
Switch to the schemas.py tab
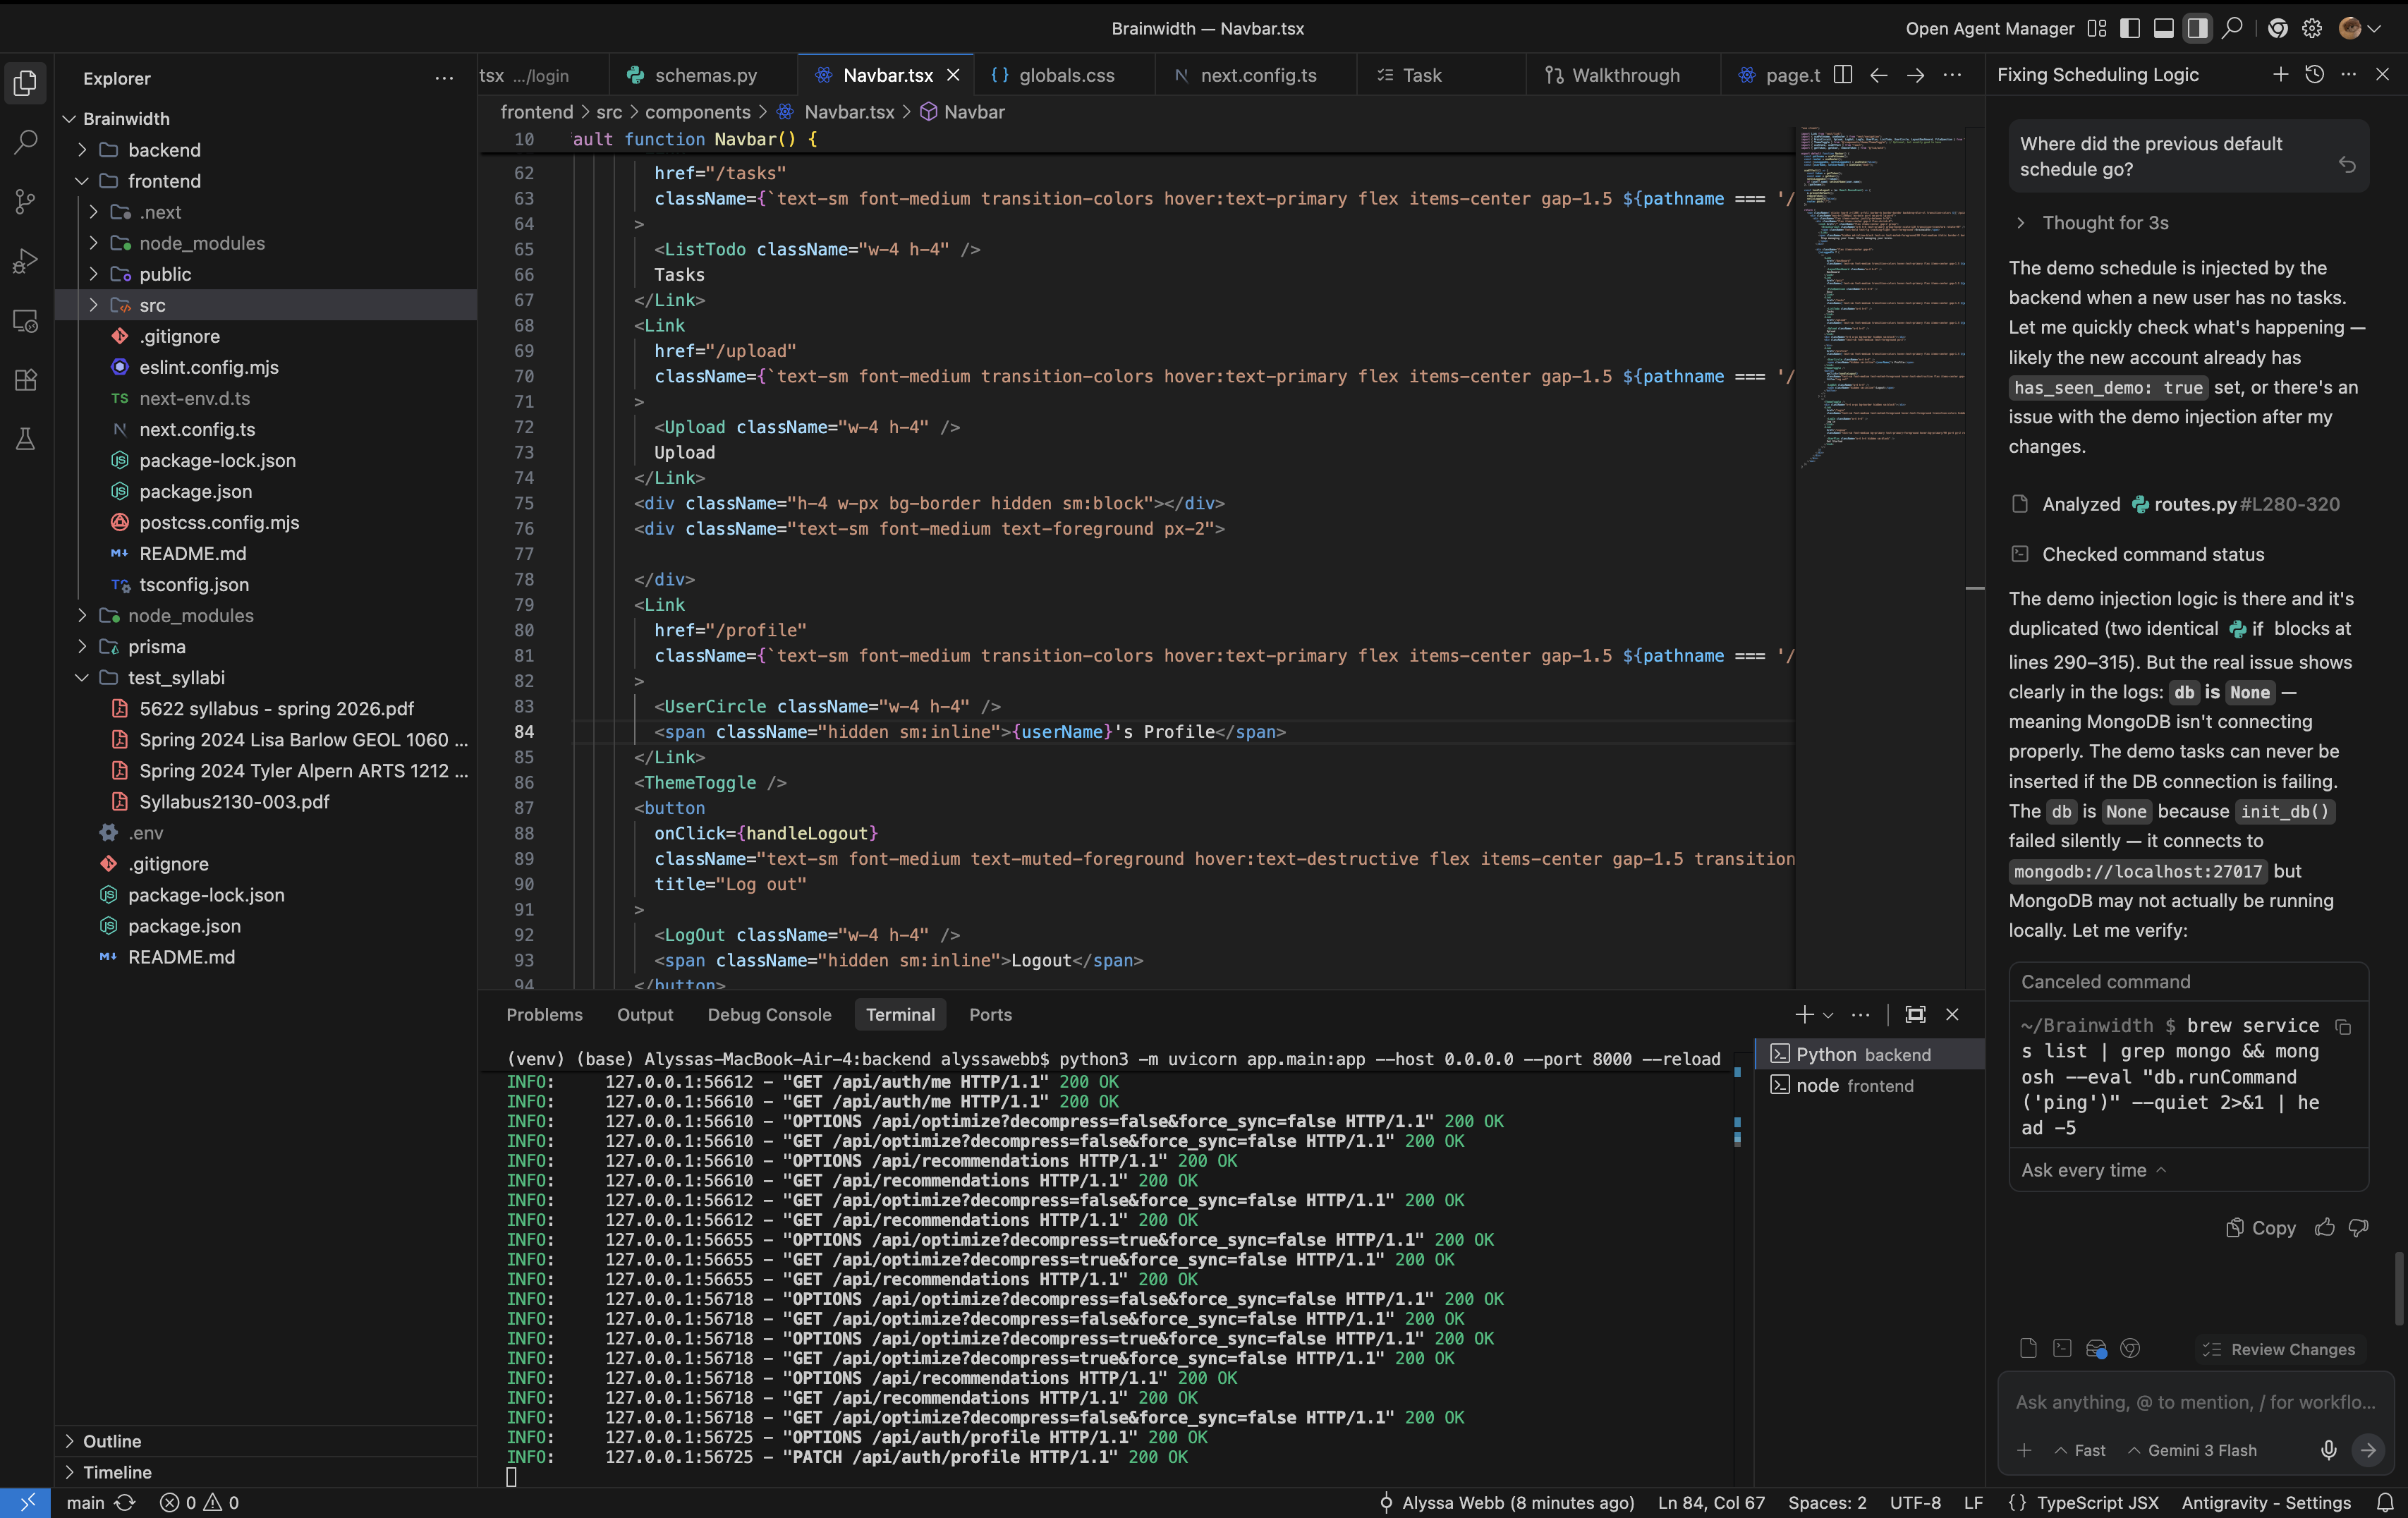click(x=705, y=75)
